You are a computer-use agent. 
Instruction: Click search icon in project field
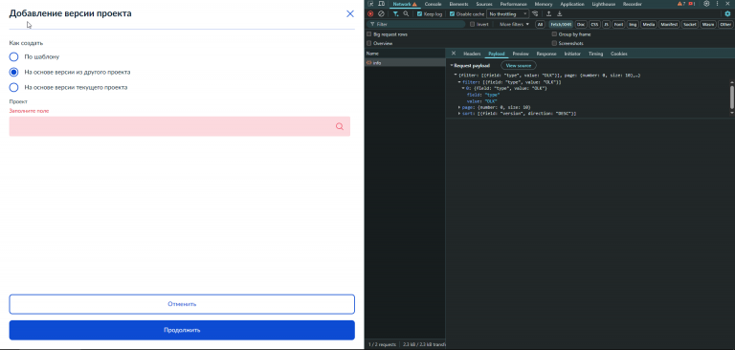tap(340, 126)
